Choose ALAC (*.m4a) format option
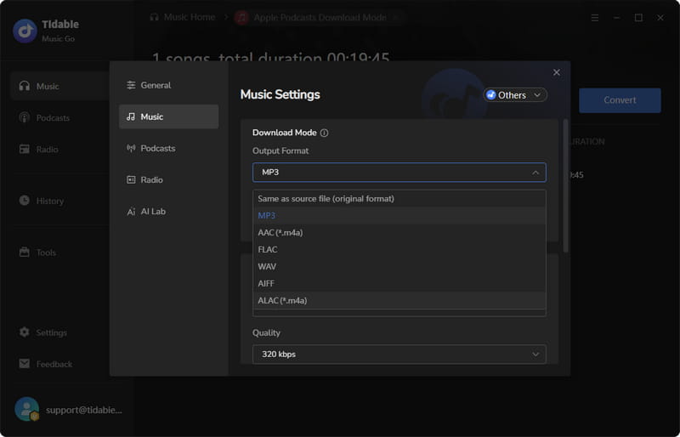The image size is (680, 437). [399, 300]
